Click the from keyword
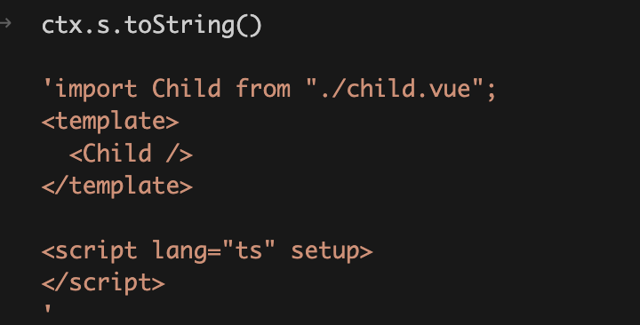The image size is (640, 325). 263,88
